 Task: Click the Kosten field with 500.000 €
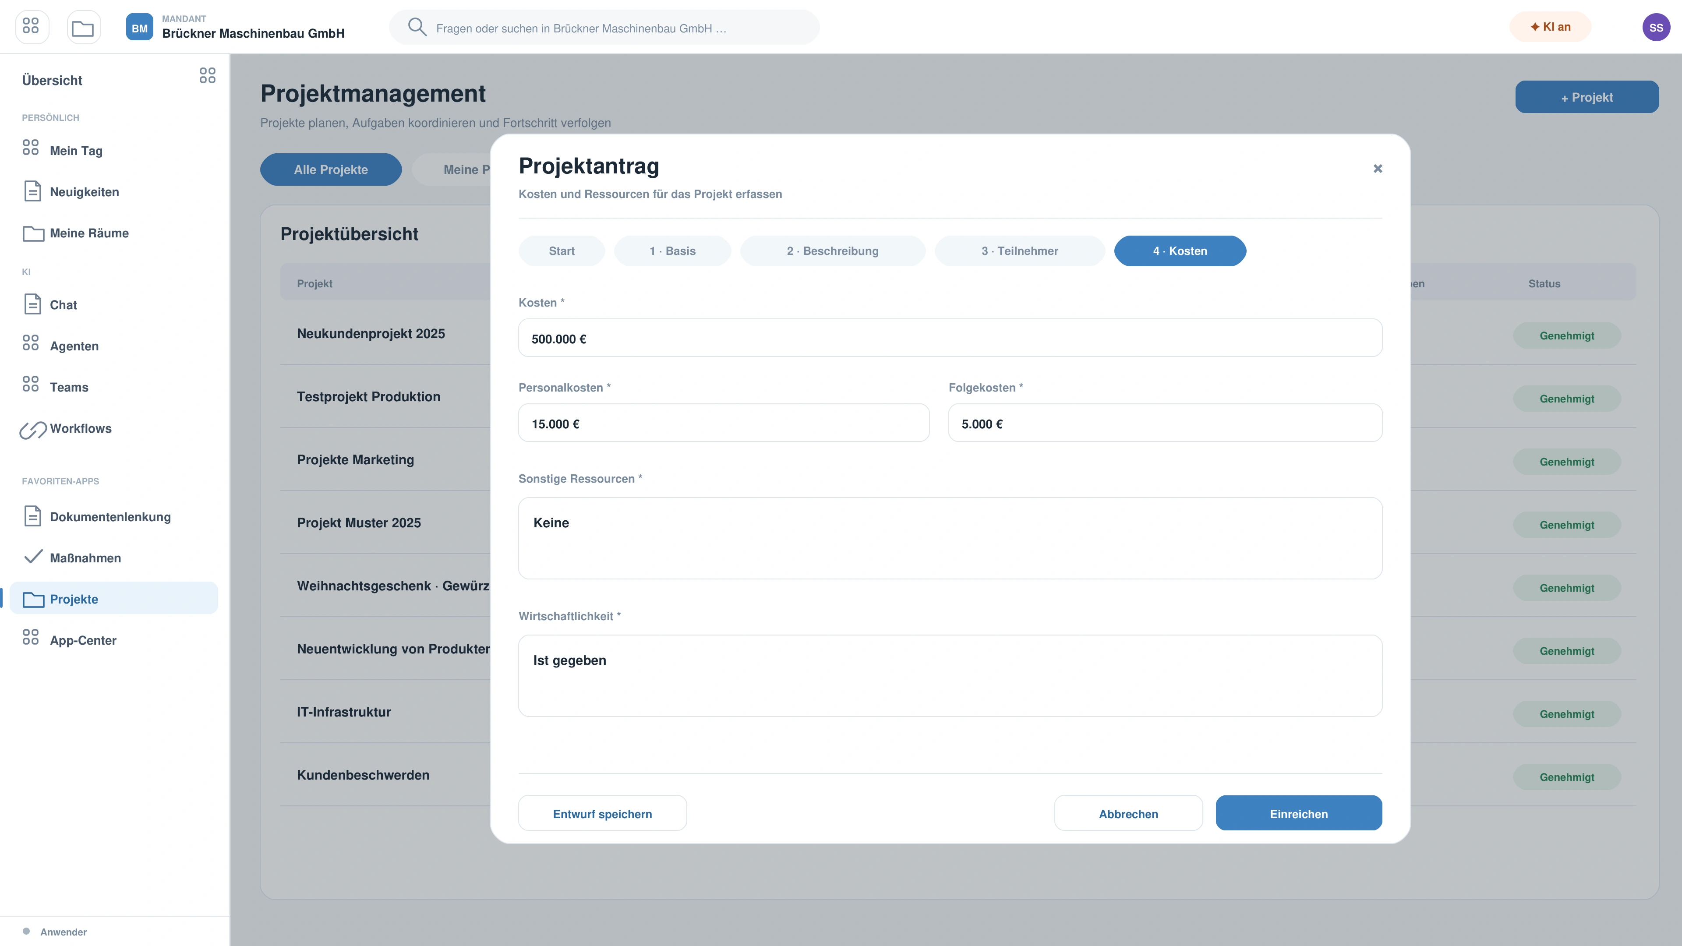click(x=949, y=338)
